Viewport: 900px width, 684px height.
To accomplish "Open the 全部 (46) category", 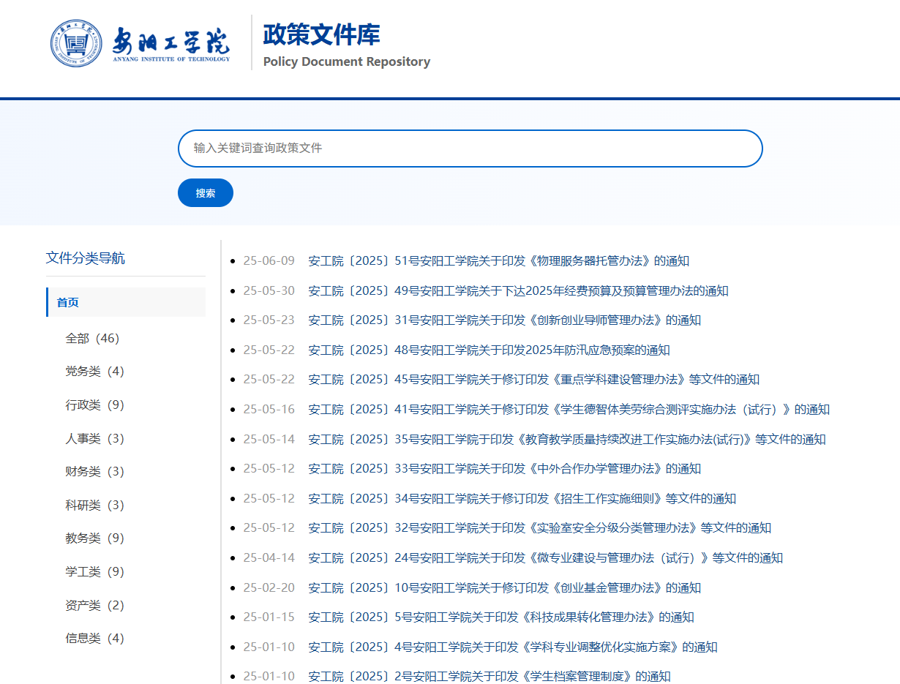I will (92, 338).
